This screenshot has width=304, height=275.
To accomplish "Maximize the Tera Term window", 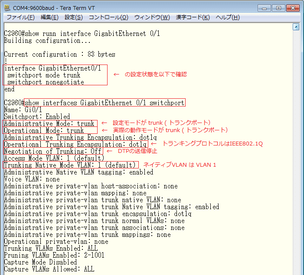I will [277, 7].
